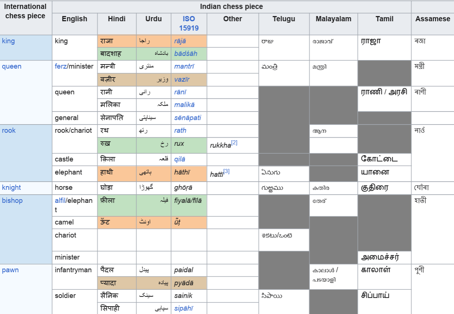
Task: Follow the fiyalā/fīlā link
Action: (x=188, y=201)
